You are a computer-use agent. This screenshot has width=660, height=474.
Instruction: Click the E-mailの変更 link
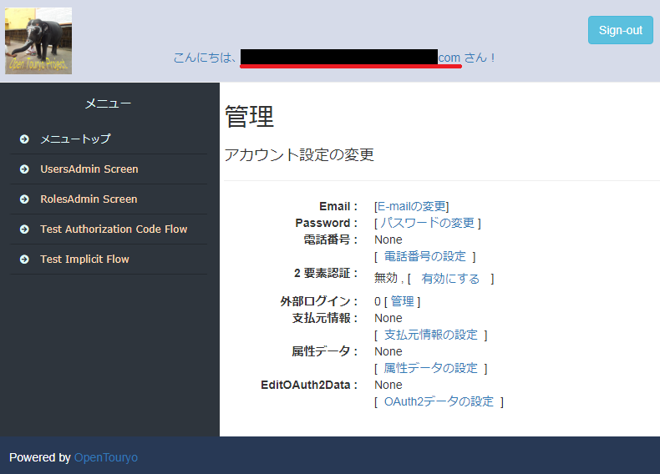coord(412,206)
